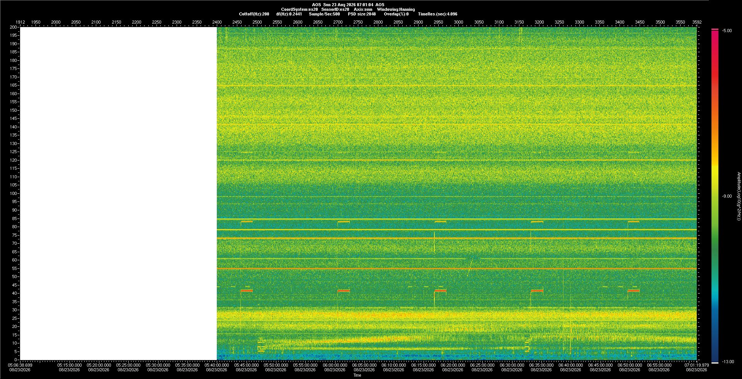Click the PSD size:2048 parameter label

(x=362, y=14)
